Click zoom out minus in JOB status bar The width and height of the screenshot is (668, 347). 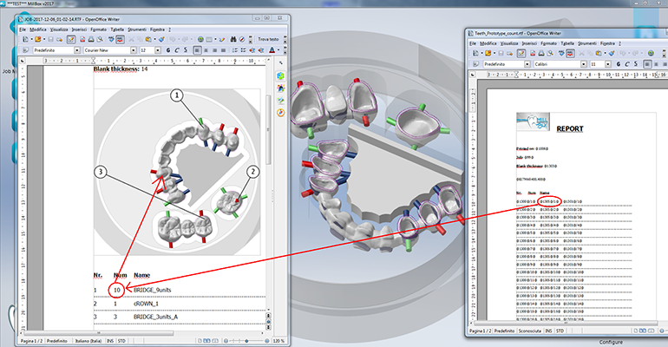coord(226,341)
